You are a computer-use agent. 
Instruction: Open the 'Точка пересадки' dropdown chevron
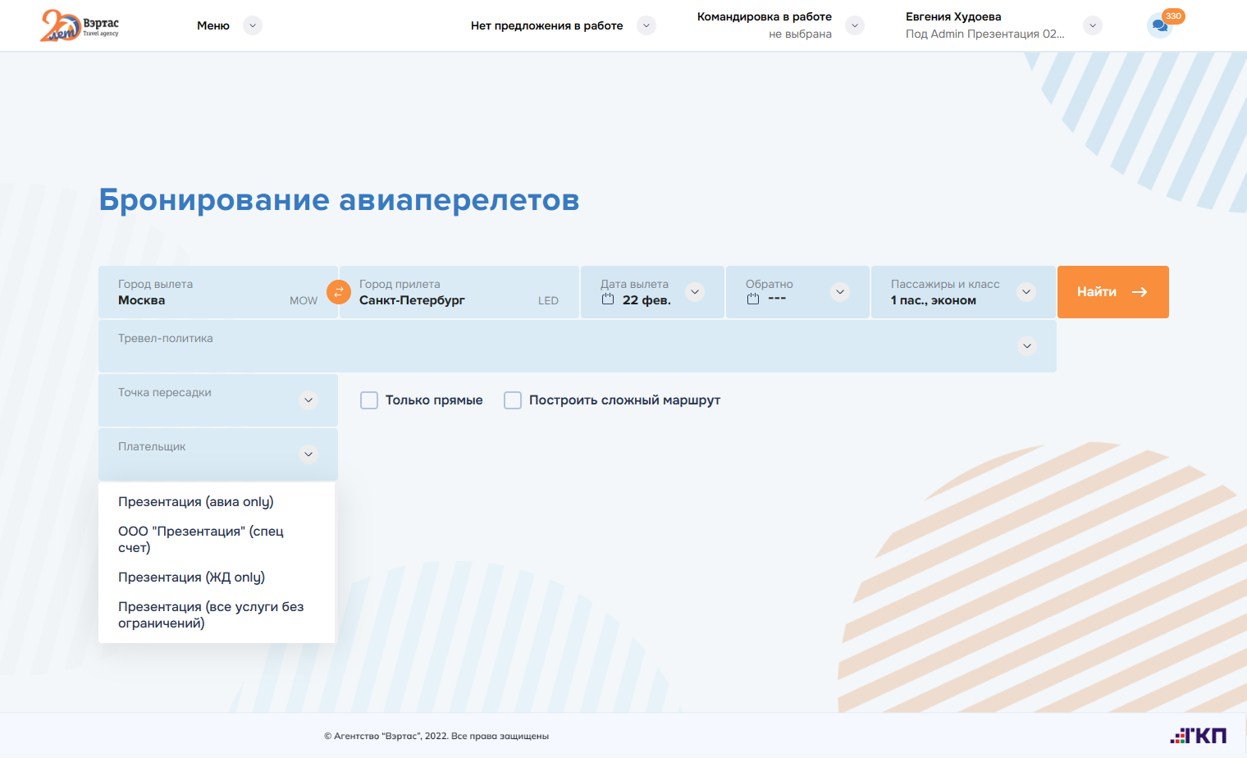point(308,400)
